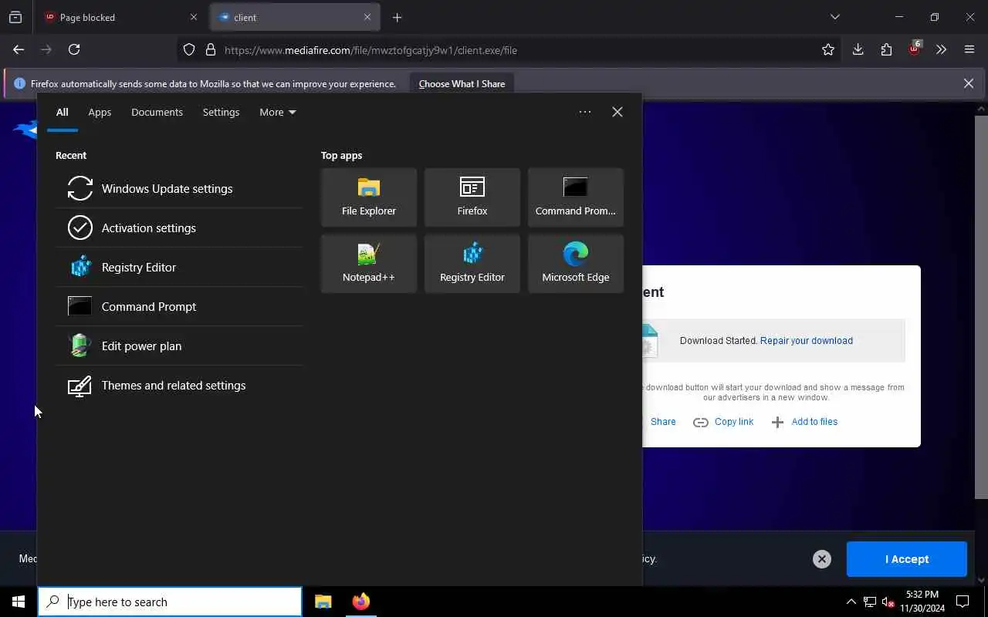The height and width of the screenshot is (617, 988).
Task: Open File Explorer from the taskbar
Action: point(323,602)
